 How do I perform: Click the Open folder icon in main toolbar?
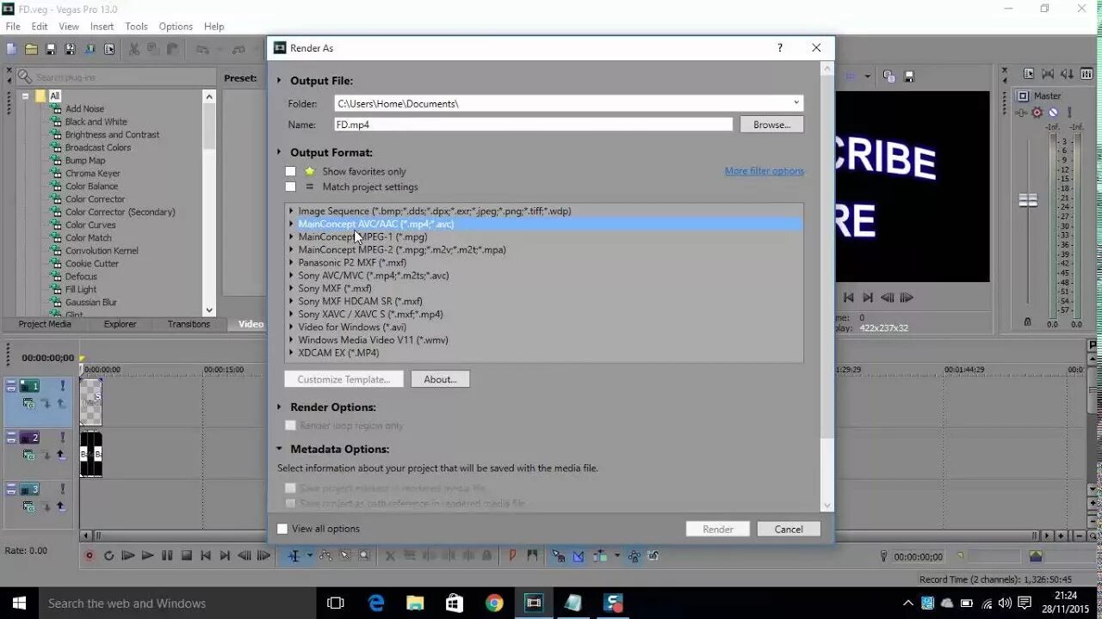(x=31, y=50)
